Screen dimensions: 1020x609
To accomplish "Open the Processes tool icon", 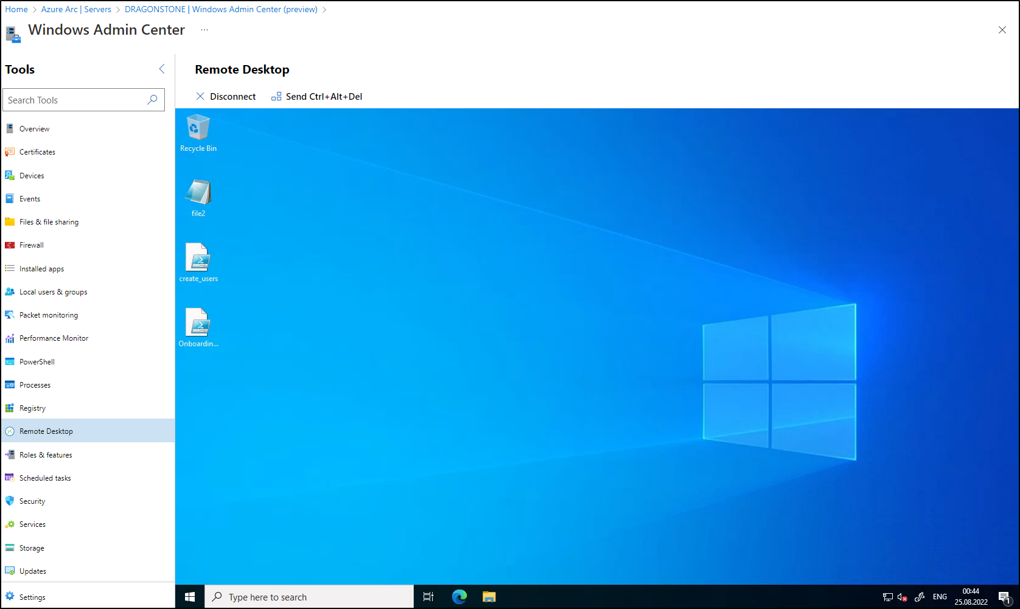I will pos(10,385).
